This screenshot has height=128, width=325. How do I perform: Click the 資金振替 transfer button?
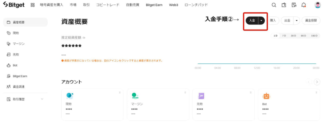tap(311, 21)
